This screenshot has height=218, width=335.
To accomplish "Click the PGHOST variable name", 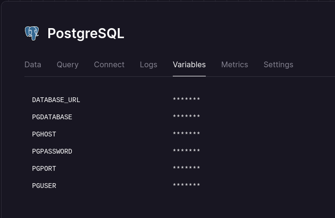I will [44, 135].
